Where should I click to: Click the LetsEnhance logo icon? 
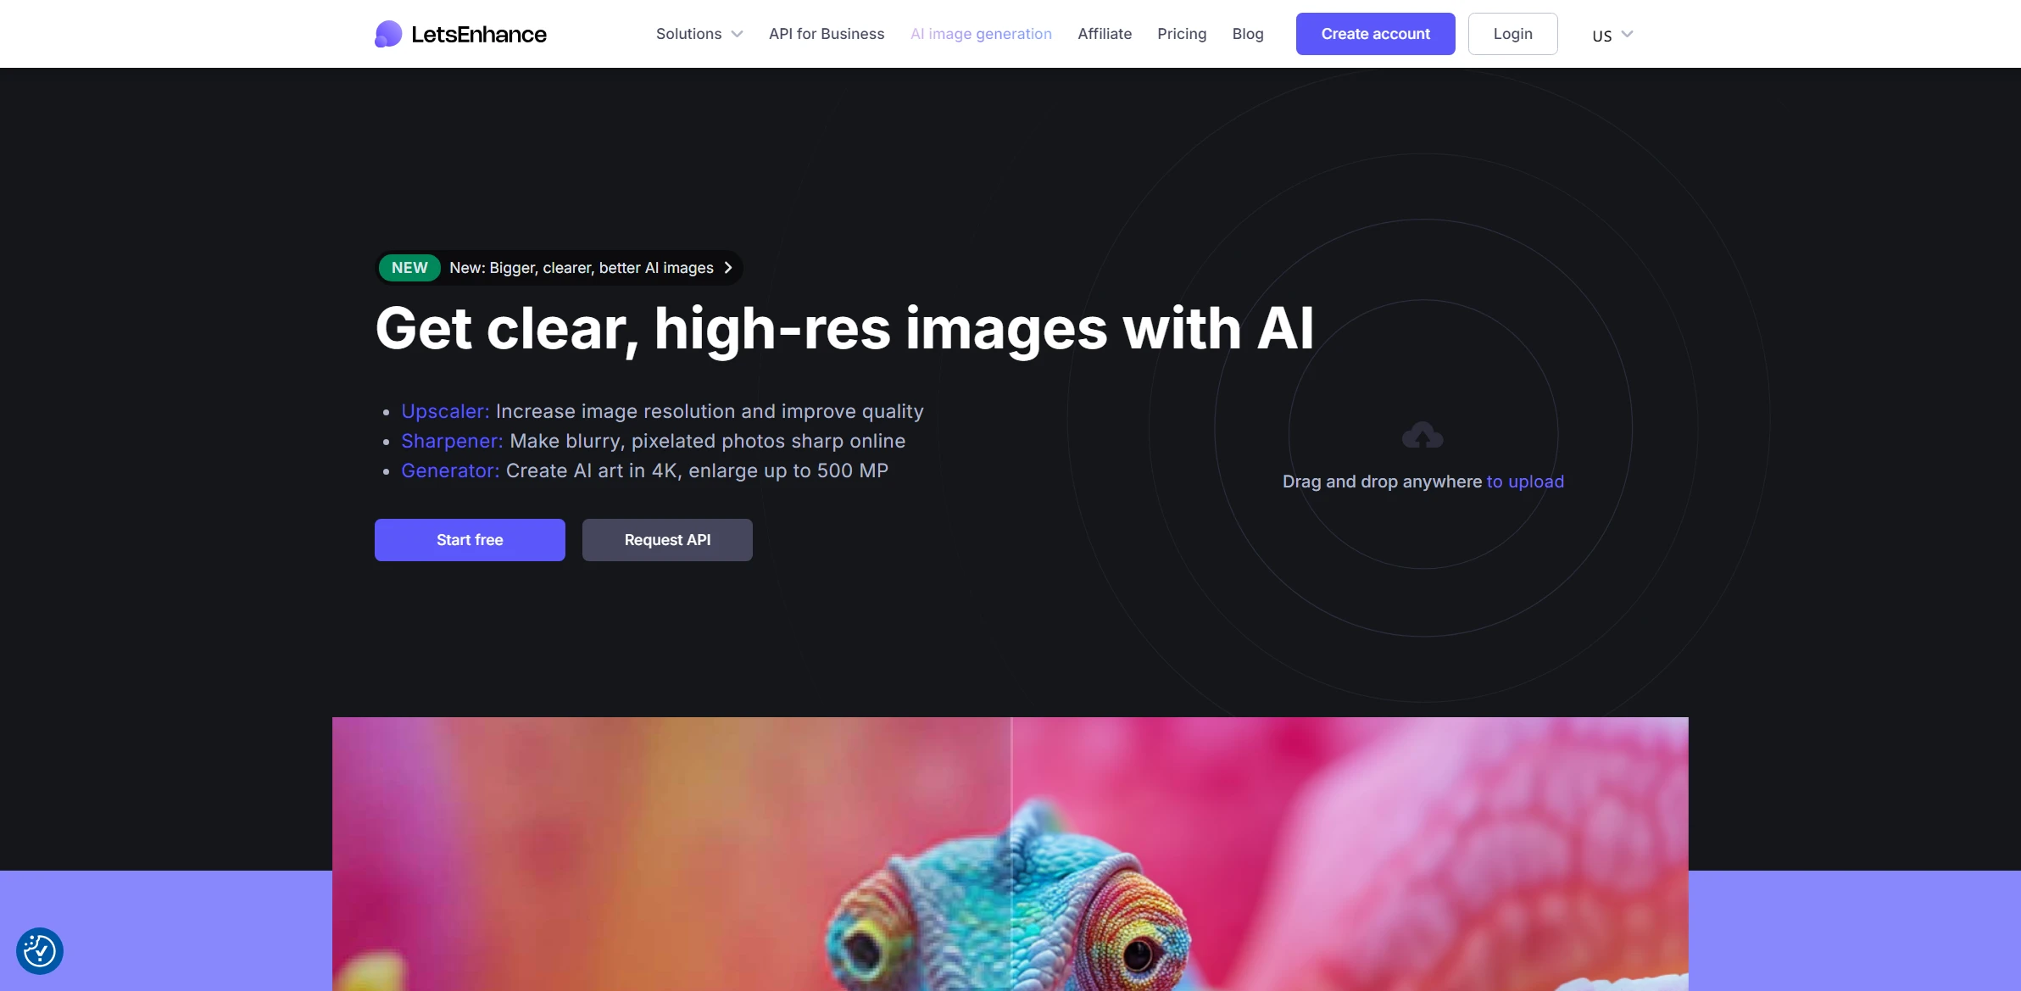[388, 34]
